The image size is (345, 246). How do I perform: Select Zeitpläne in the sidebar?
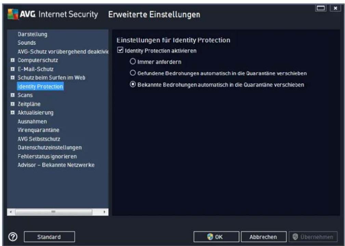coord(29,104)
